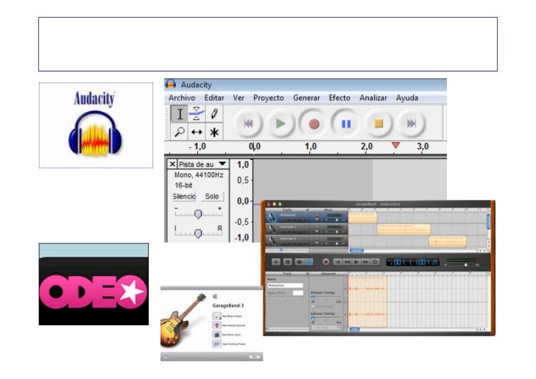Click the red Record button in GarageBand

(x=325, y=262)
